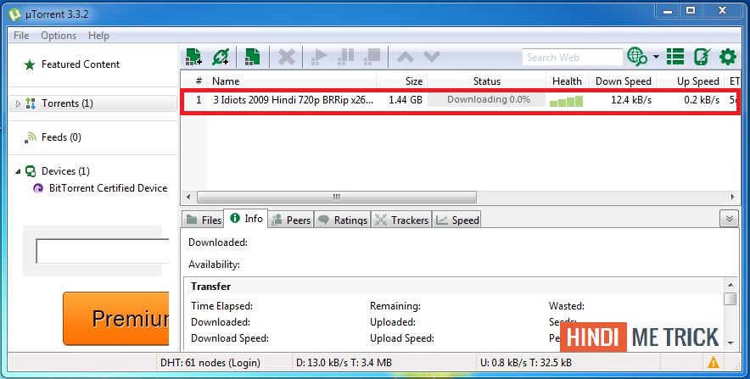This screenshot has width=750, height=379.
Task: Click the Create New Torrent icon
Action: 252,57
